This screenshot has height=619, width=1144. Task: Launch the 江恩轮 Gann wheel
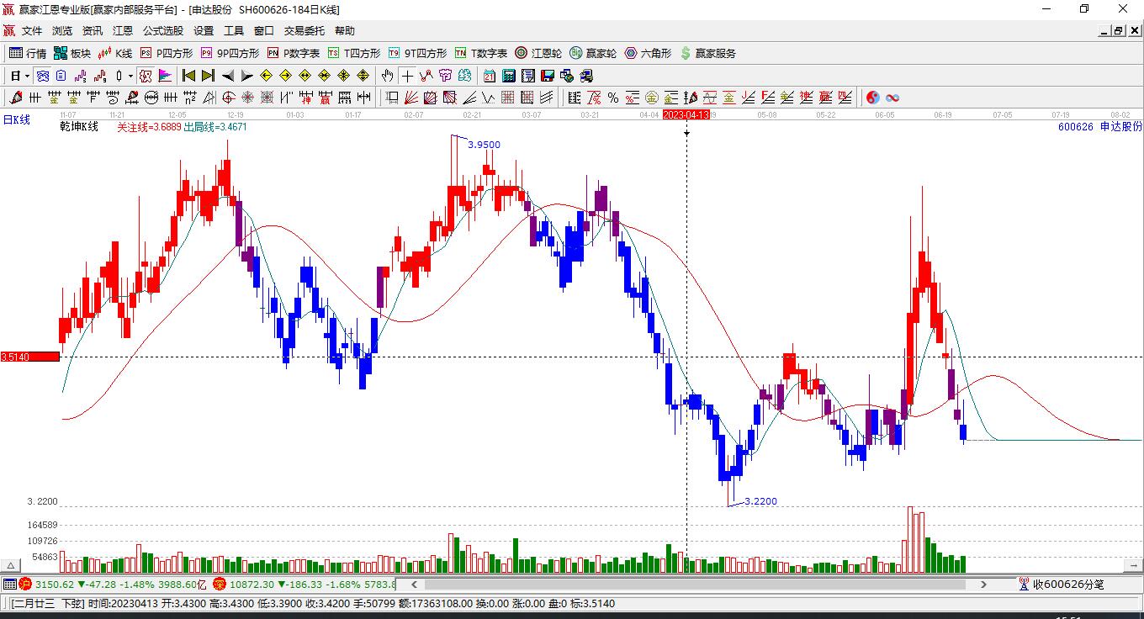tap(538, 53)
